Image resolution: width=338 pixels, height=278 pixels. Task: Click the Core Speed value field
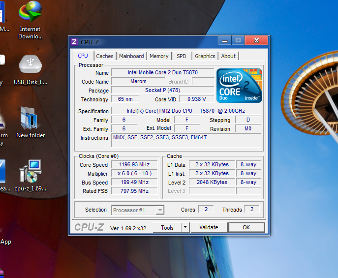pyautogui.click(x=134, y=165)
